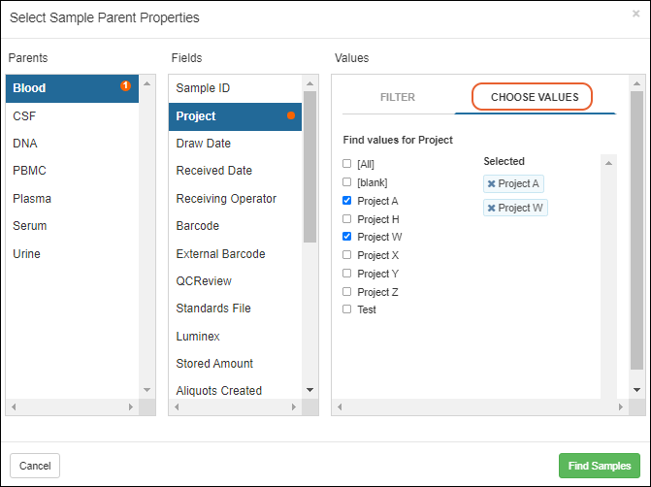Image resolution: width=651 pixels, height=487 pixels.
Task: Click the Find Samples button
Action: click(599, 466)
